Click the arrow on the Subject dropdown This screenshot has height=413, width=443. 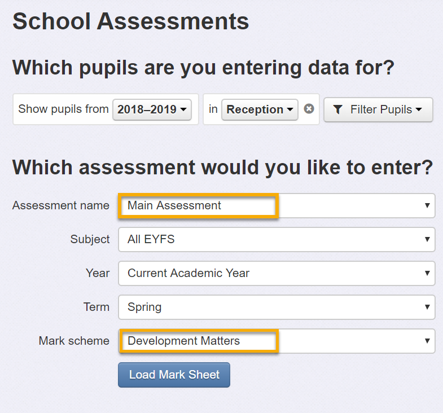coord(427,239)
